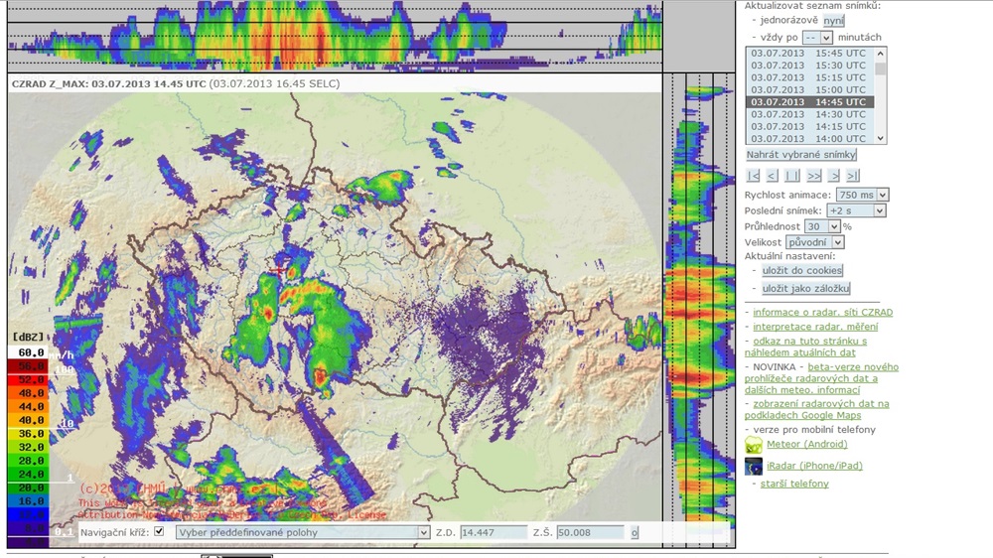Select the 15:15 UTC frame in list
The height and width of the screenshot is (558, 993).
[808, 77]
